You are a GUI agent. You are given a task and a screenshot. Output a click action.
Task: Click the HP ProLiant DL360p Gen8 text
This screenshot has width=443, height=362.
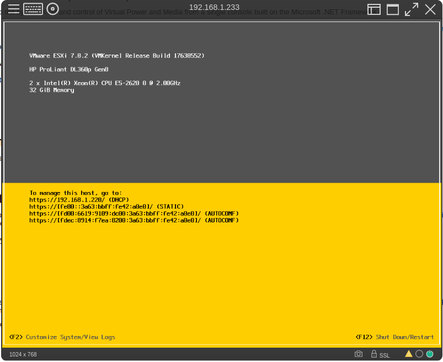tap(69, 70)
